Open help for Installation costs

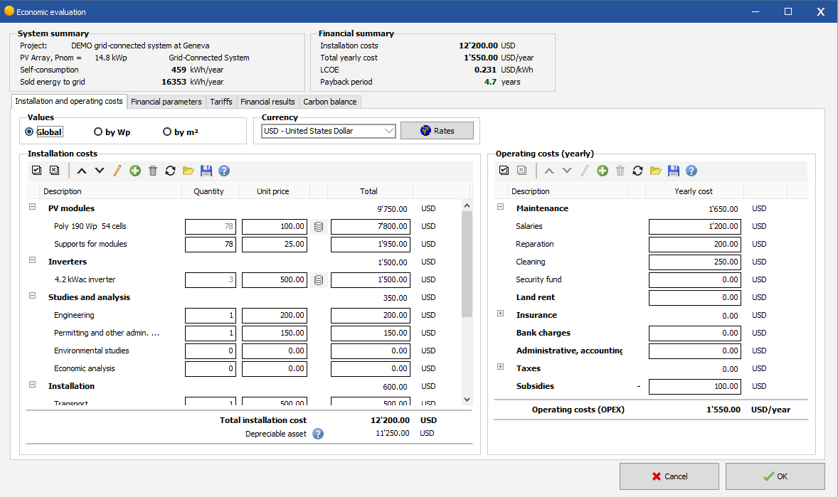(x=225, y=171)
